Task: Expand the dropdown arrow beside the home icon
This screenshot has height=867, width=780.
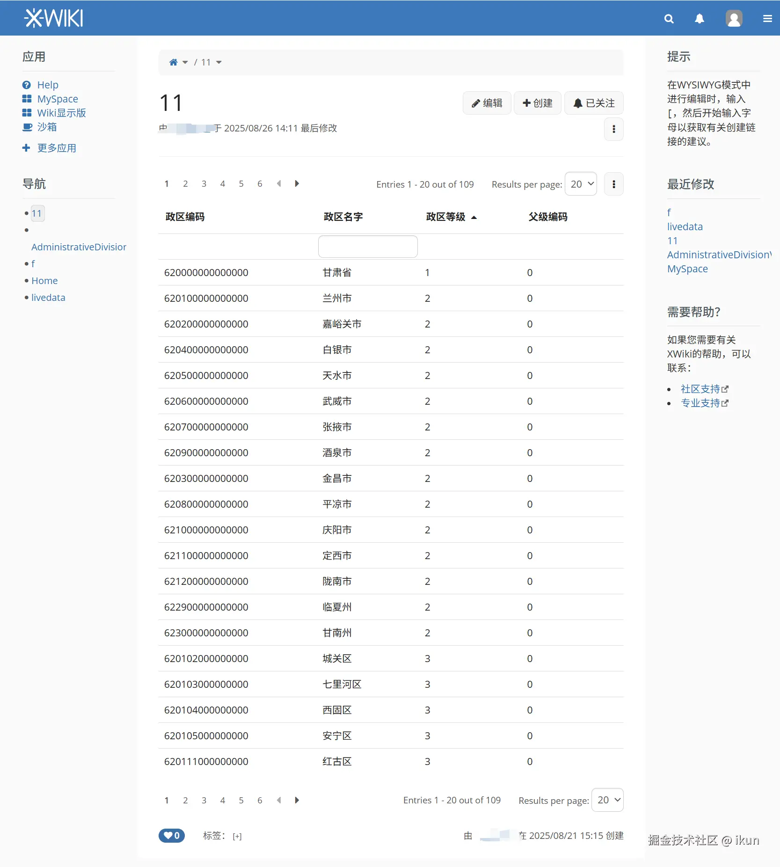Action: click(185, 62)
